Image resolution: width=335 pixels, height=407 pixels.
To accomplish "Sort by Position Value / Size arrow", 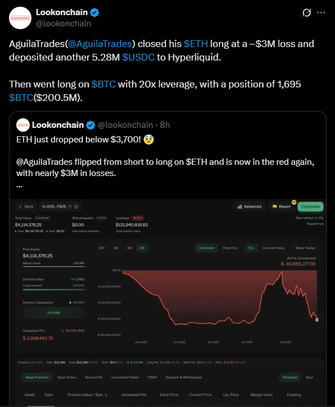I will tap(106, 395).
